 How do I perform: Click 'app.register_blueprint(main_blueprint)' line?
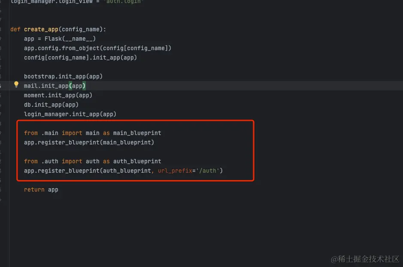(89, 142)
